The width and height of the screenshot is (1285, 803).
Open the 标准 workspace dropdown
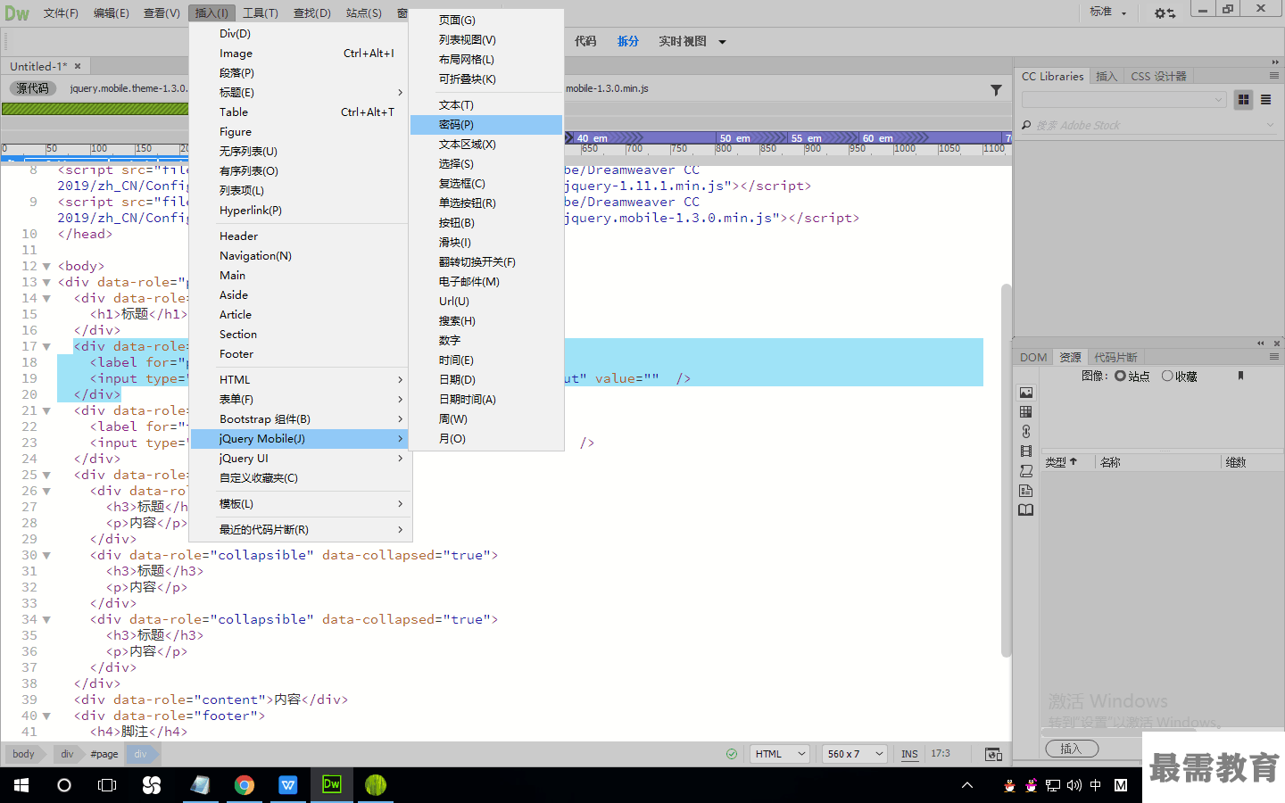click(x=1107, y=12)
